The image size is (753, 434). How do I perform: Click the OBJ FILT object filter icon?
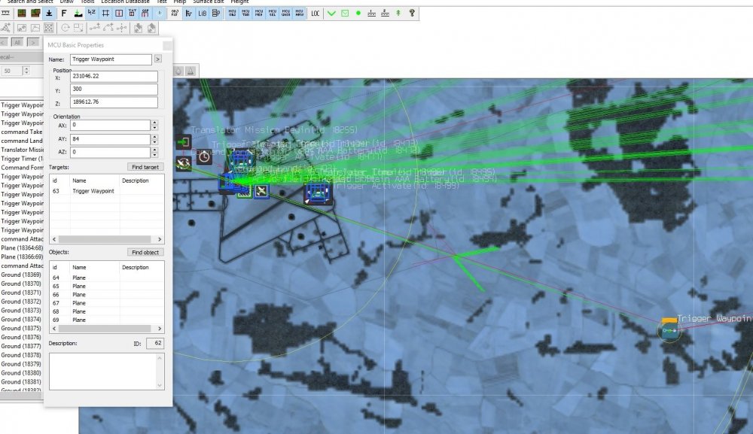(x=175, y=13)
